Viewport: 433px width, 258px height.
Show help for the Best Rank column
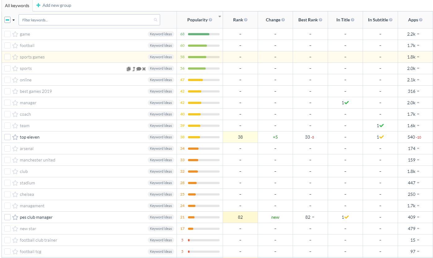click(321, 20)
